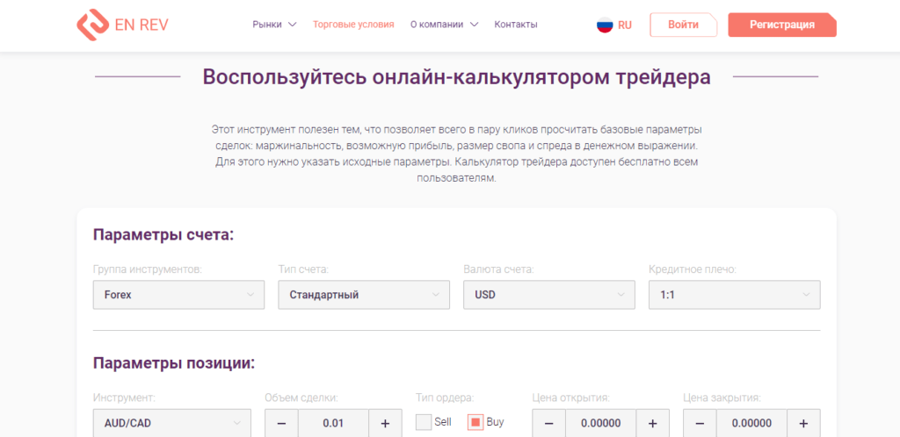The height and width of the screenshot is (437, 900).
Task: Increase Цена закрытия with plus button
Action: pos(803,423)
